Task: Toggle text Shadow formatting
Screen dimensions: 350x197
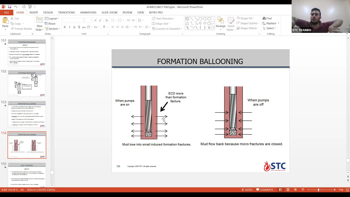Action: click(x=79, y=27)
